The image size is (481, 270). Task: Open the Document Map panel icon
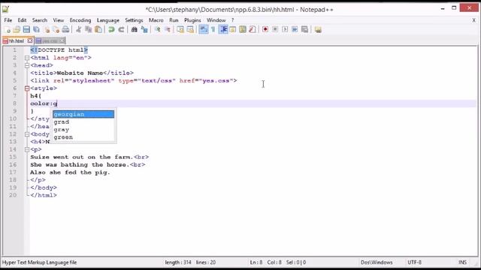(x=242, y=29)
